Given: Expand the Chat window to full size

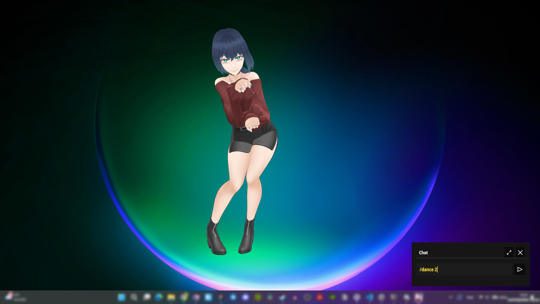Looking at the screenshot, I should tap(509, 252).
